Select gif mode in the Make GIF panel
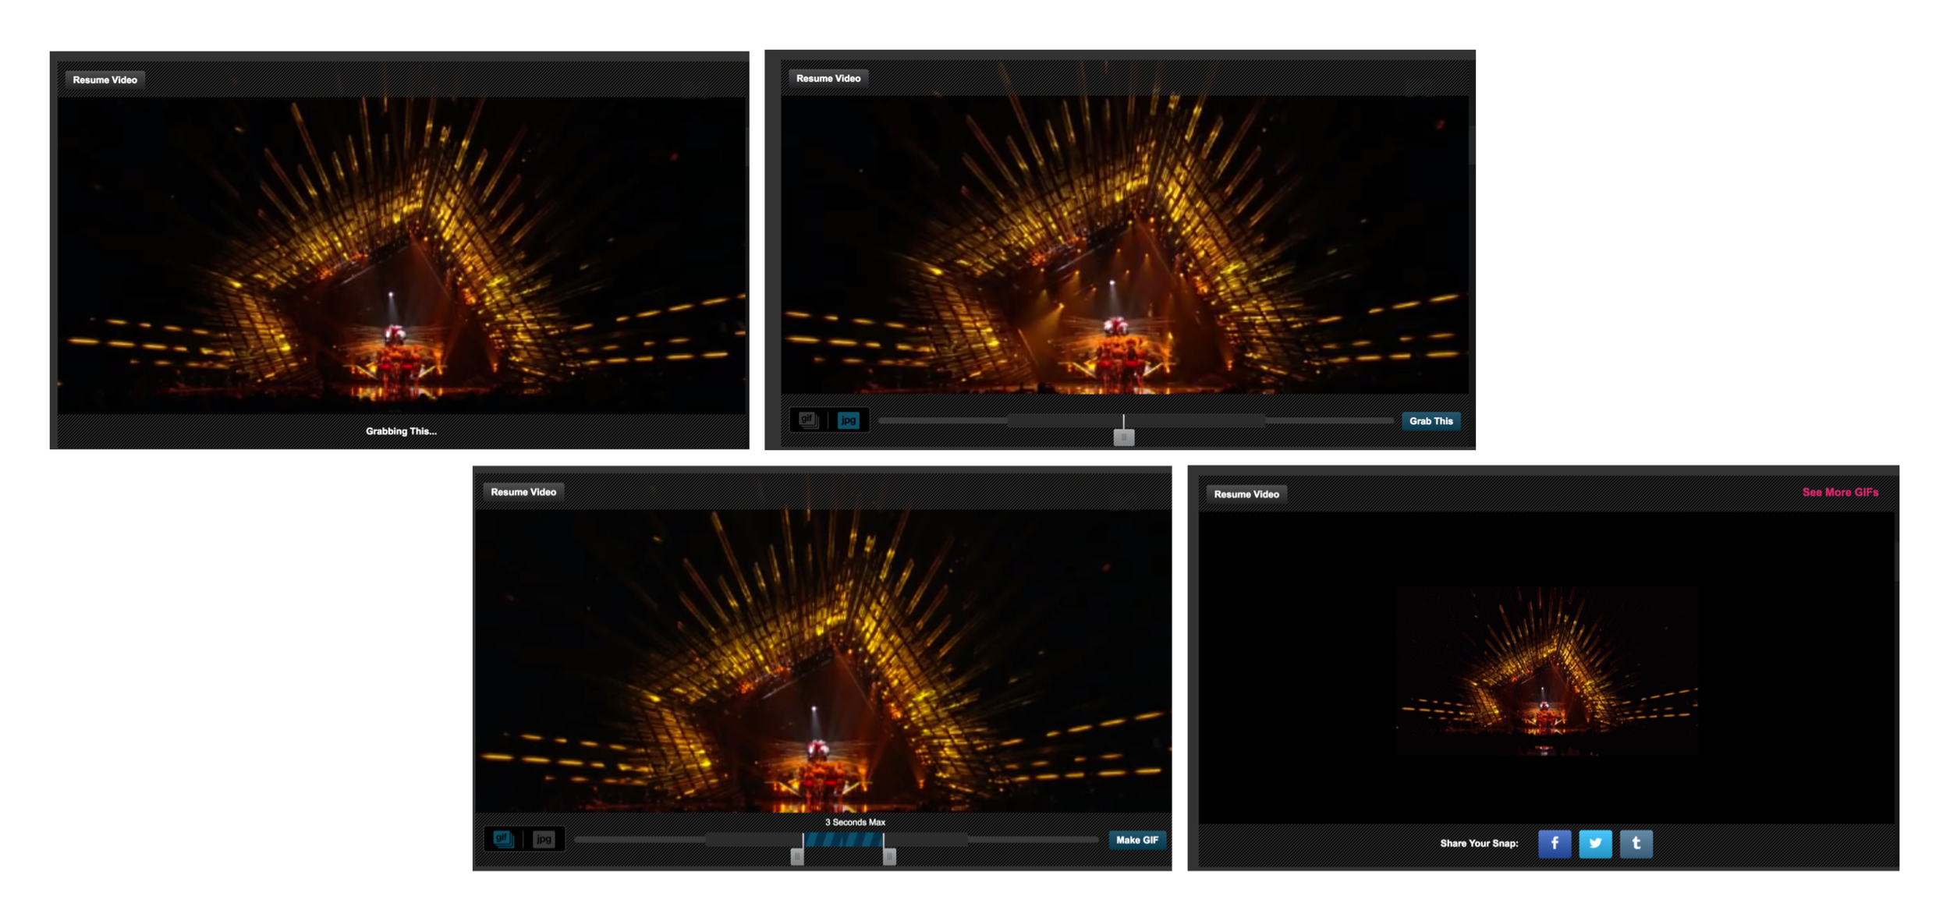The height and width of the screenshot is (921, 1950). (x=503, y=839)
